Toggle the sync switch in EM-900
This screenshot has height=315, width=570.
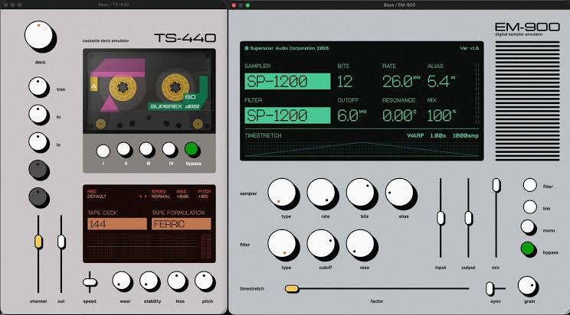[x=490, y=289]
